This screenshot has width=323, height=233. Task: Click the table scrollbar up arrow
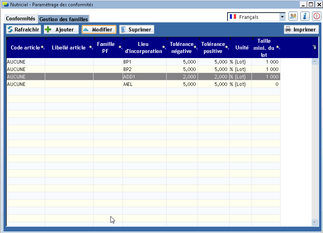click(315, 61)
